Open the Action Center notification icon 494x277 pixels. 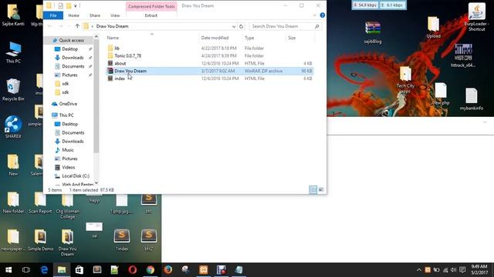point(462,270)
